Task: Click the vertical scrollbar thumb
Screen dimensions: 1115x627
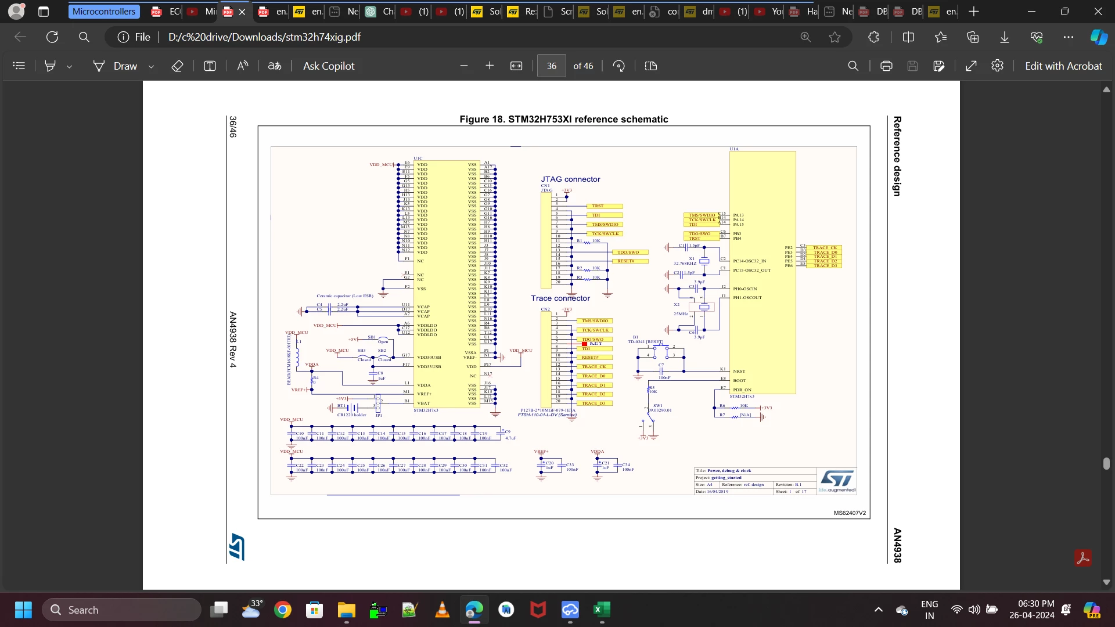Action: coord(1107,463)
